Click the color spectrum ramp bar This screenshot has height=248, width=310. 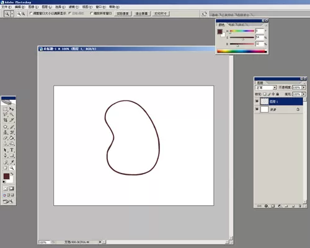(x=242, y=51)
